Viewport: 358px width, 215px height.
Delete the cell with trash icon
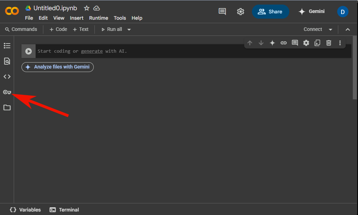(328, 43)
